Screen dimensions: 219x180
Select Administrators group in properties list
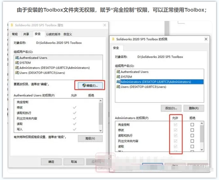tap(54, 68)
